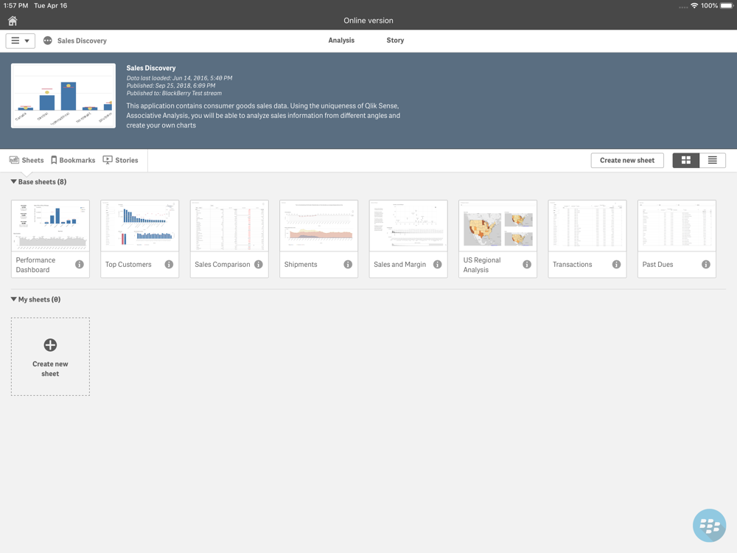Show info for Sales and Margin sheet
Screen dimensions: 737x553
pos(438,264)
